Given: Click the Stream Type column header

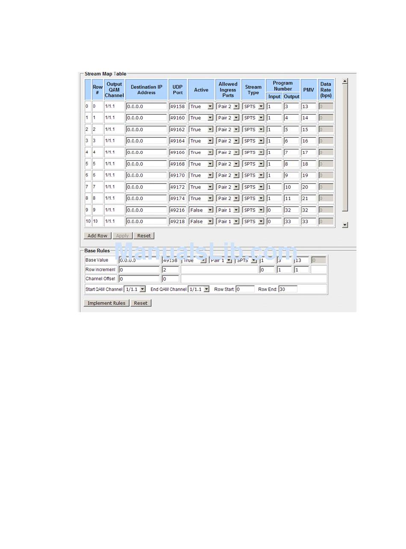Looking at the screenshot, I should (x=253, y=89).
